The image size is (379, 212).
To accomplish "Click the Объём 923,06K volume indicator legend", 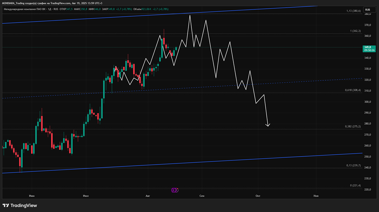I will (x=143, y=9).
